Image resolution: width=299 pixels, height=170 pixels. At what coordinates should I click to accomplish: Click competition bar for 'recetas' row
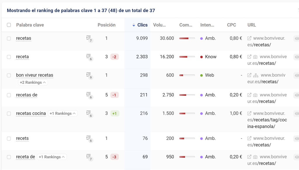click(187, 38)
